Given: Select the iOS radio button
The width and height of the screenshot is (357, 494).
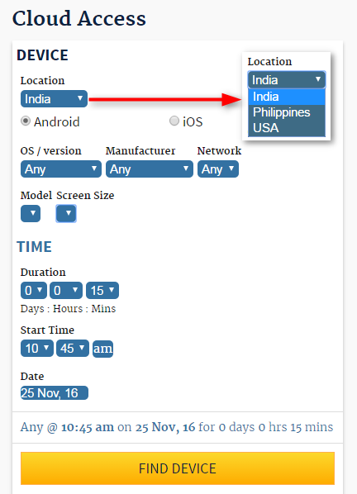Looking at the screenshot, I should click(x=174, y=121).
